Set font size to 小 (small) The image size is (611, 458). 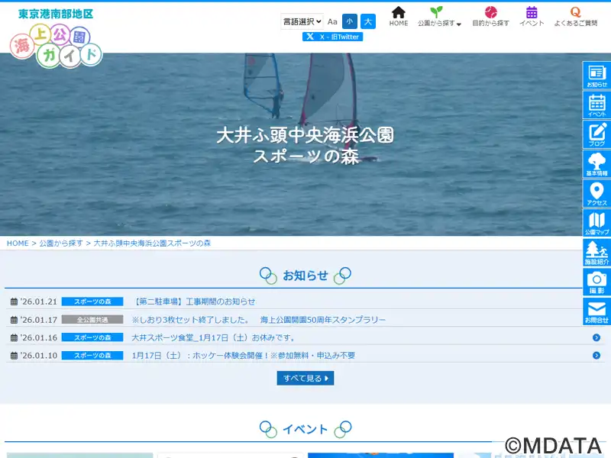tap(349, 21)
